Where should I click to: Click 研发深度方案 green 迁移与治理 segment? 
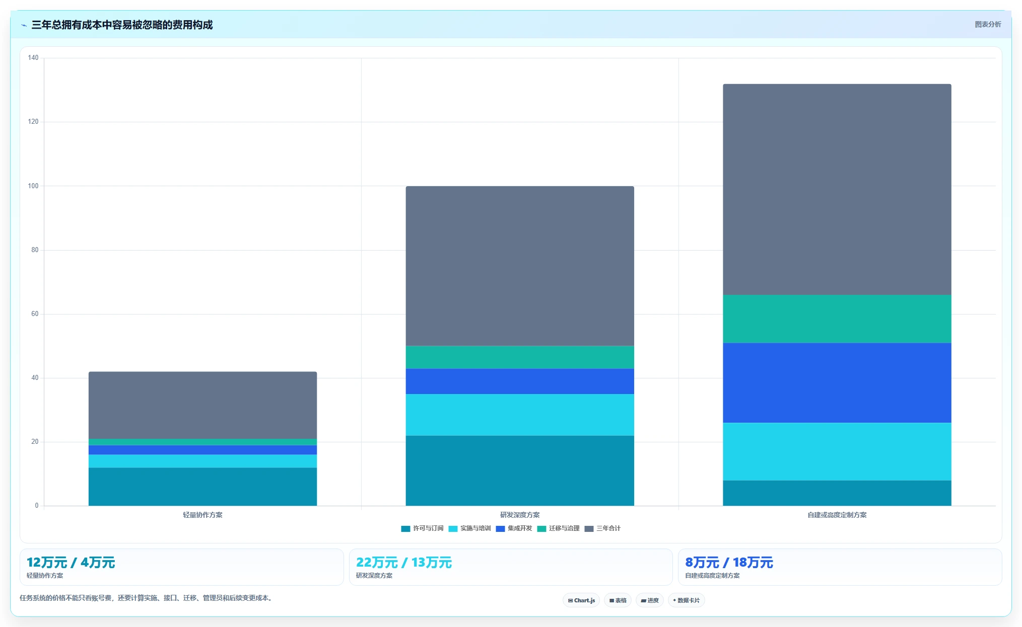click(x=520, y=357)
